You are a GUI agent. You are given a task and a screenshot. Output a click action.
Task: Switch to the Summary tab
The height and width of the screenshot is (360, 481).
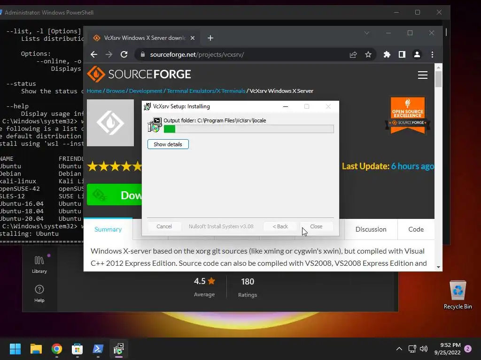tap(108, 229)
